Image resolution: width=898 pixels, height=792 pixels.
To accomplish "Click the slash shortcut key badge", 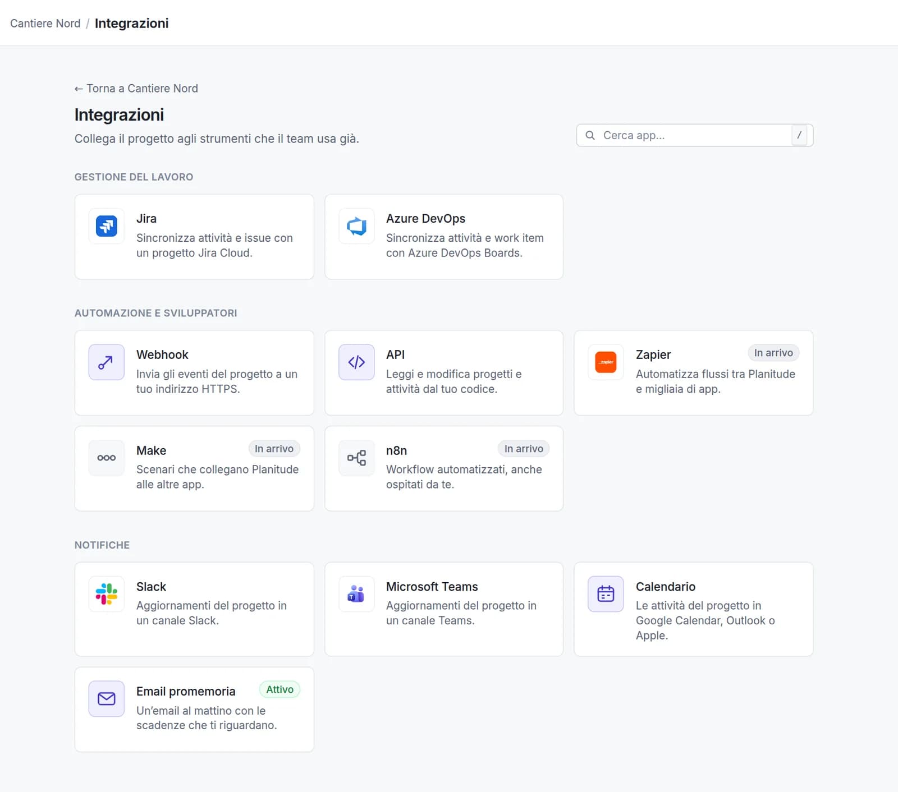I will click(x=799, y=135).
